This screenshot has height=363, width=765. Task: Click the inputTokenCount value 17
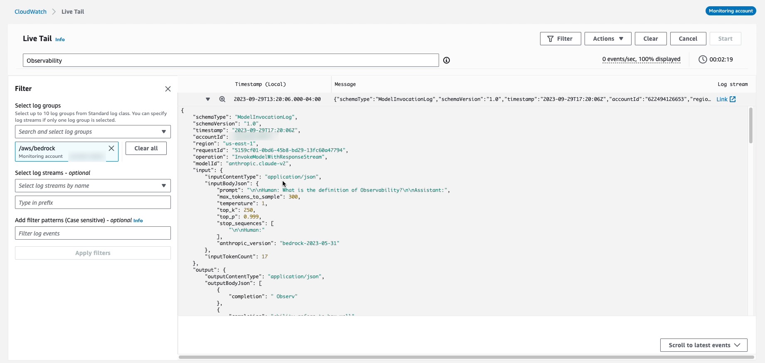(x=264, y=257)
